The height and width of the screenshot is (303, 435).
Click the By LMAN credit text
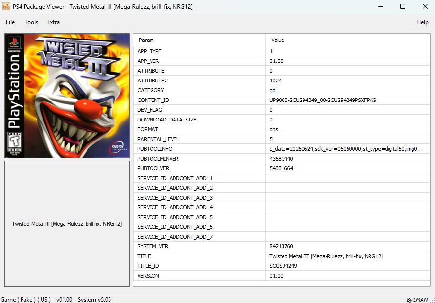coord(417,300)
